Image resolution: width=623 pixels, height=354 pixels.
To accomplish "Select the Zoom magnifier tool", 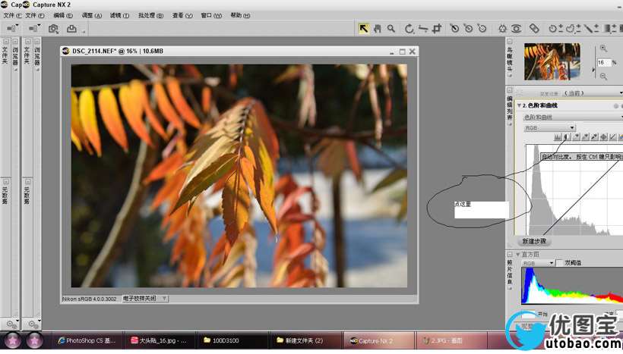I will click(x=391, y=29).
